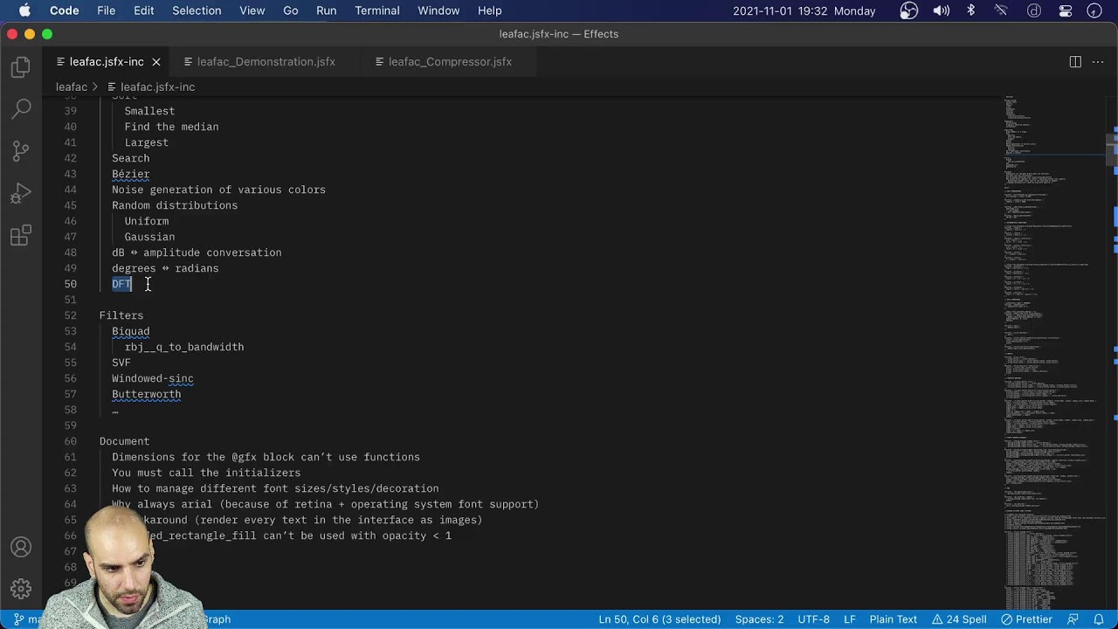Viewport: 1118px width, 629px height.
Task: Click the rbj__q_to_bandwidth line
Action: 184,347
